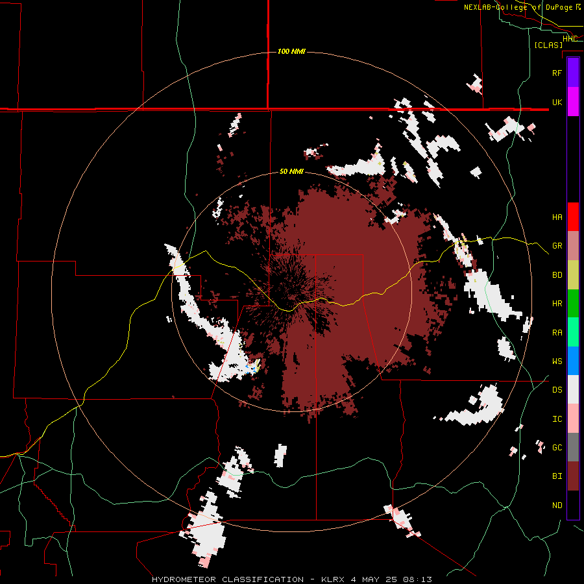Click the HHC product code text
Screen dimensions: 584x584
click(570, 38)
